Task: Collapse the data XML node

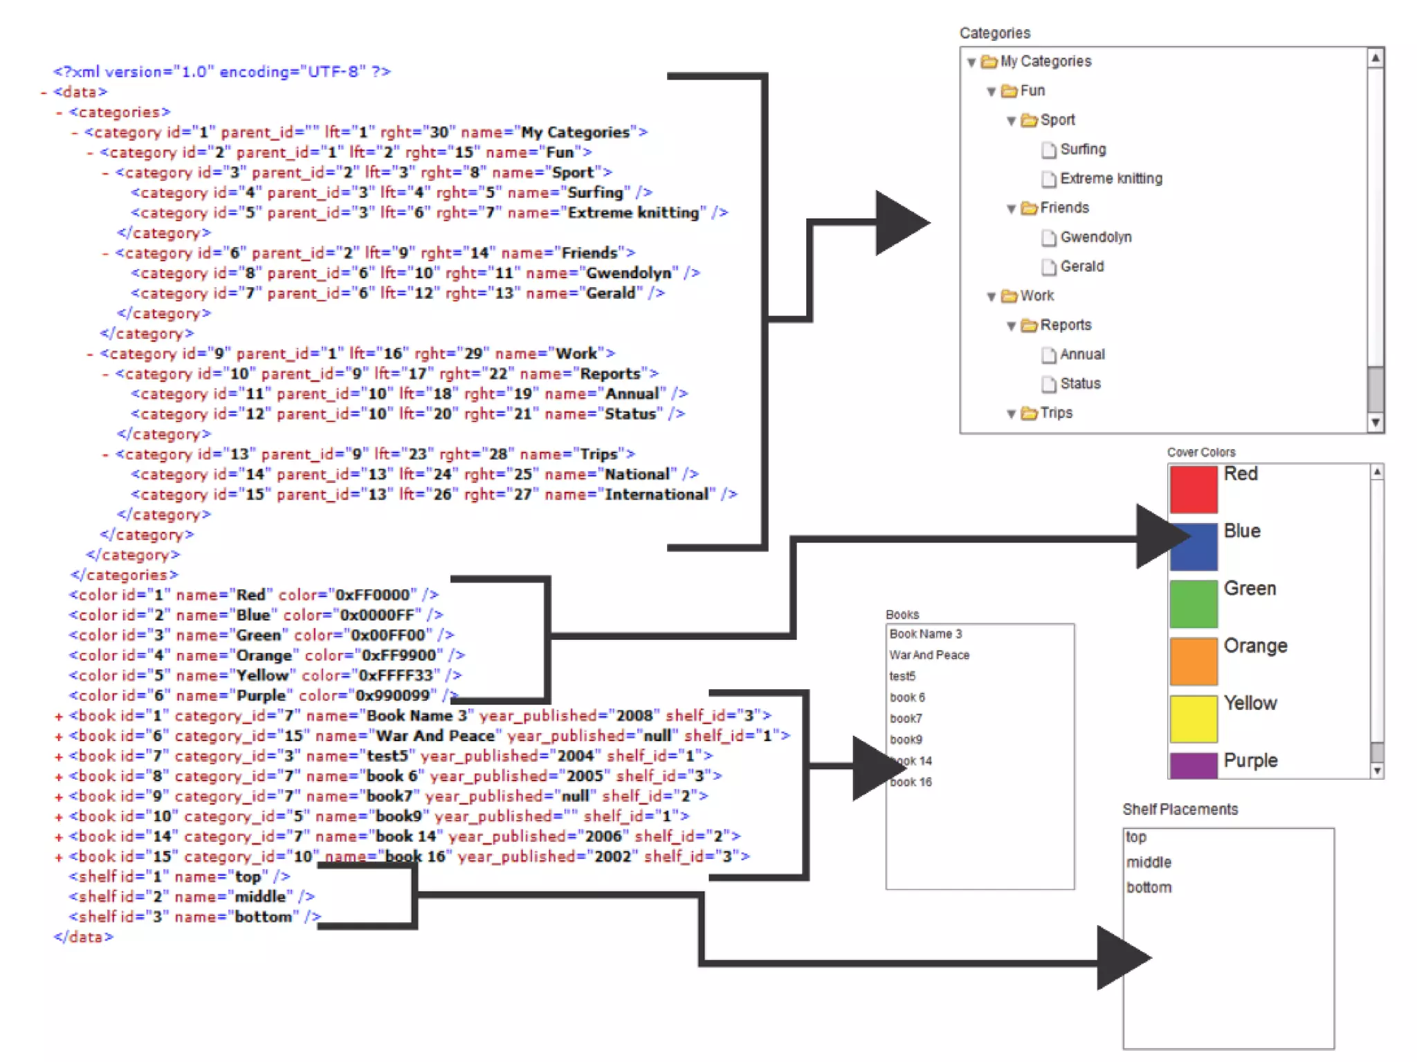Action: point(44,92)
